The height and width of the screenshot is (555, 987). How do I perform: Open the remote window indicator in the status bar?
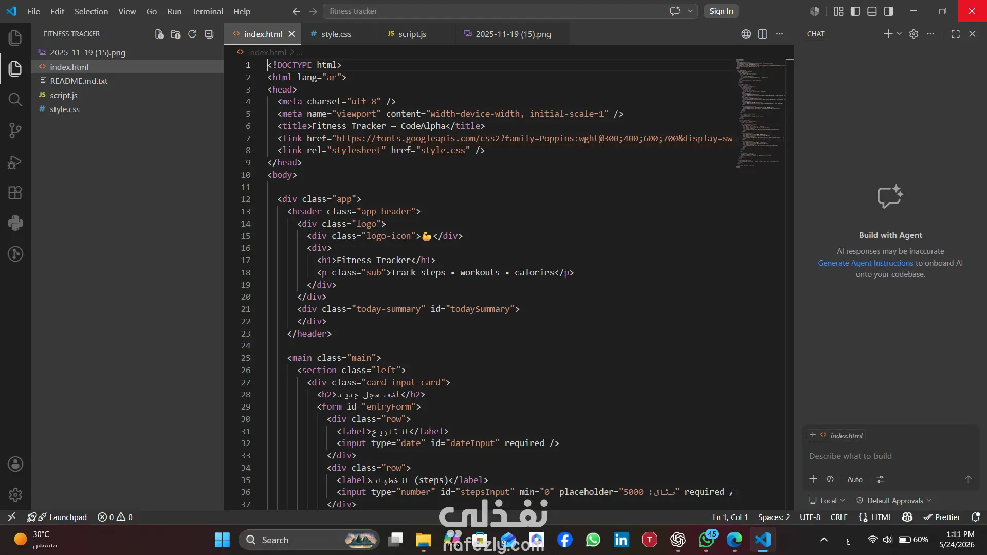tap(11, 517)
